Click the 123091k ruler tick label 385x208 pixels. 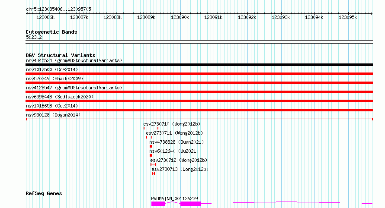pos(213,17)
